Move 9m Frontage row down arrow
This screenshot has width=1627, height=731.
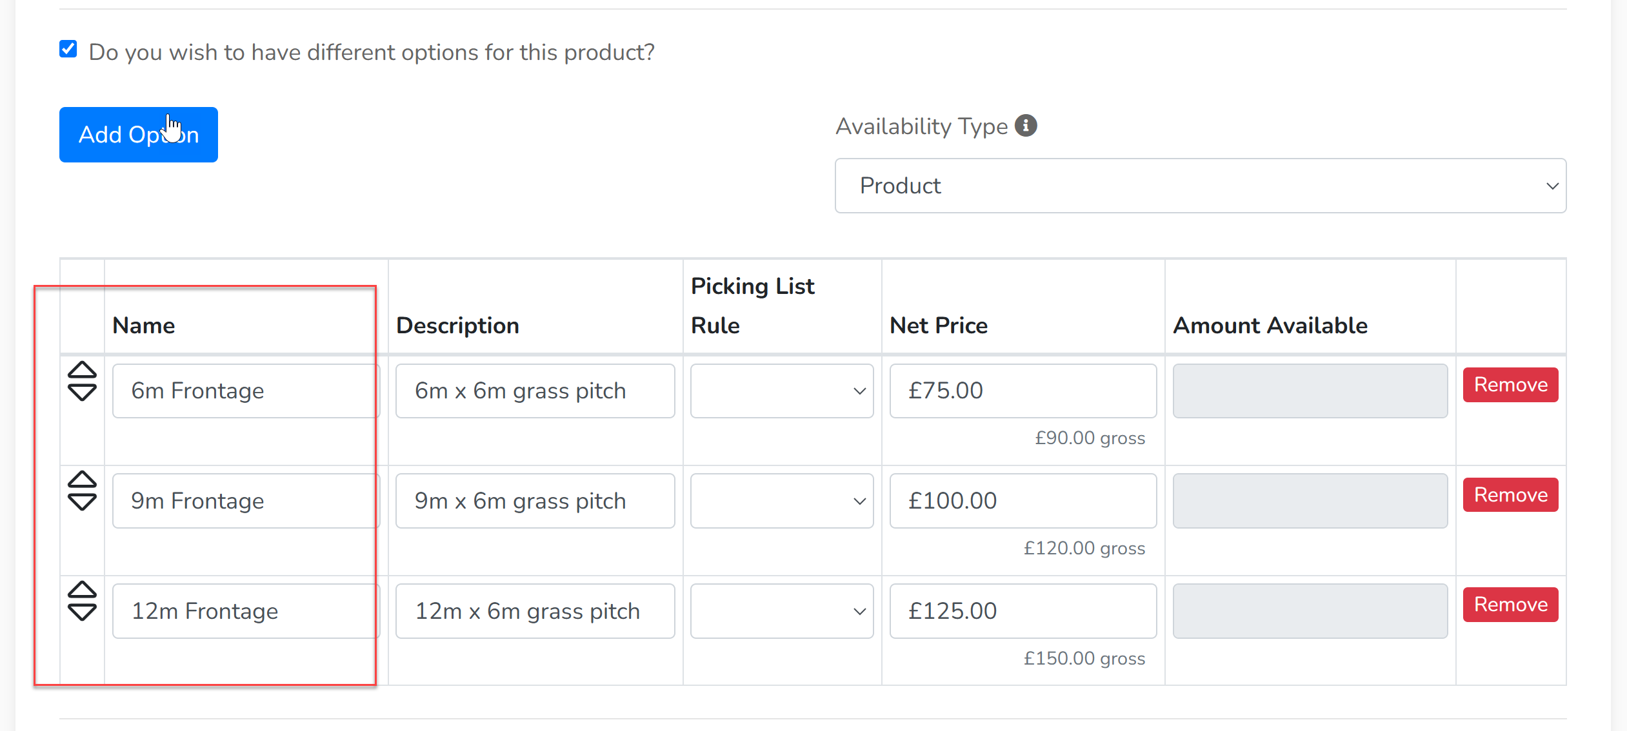click(x=82, y=502)
